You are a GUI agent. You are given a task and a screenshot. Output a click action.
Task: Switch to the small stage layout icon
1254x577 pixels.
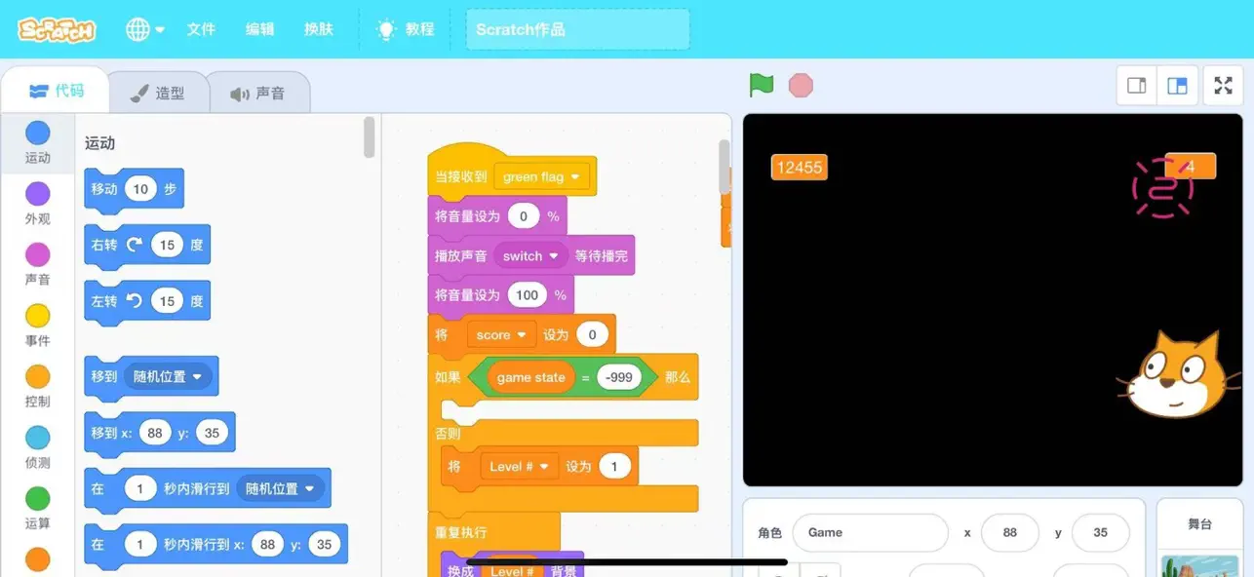click(1136, 85)
